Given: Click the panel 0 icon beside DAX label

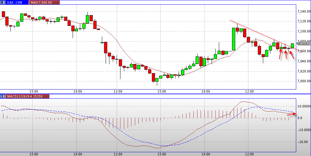Looking at the screenshot, I should (x=2, y=3).
